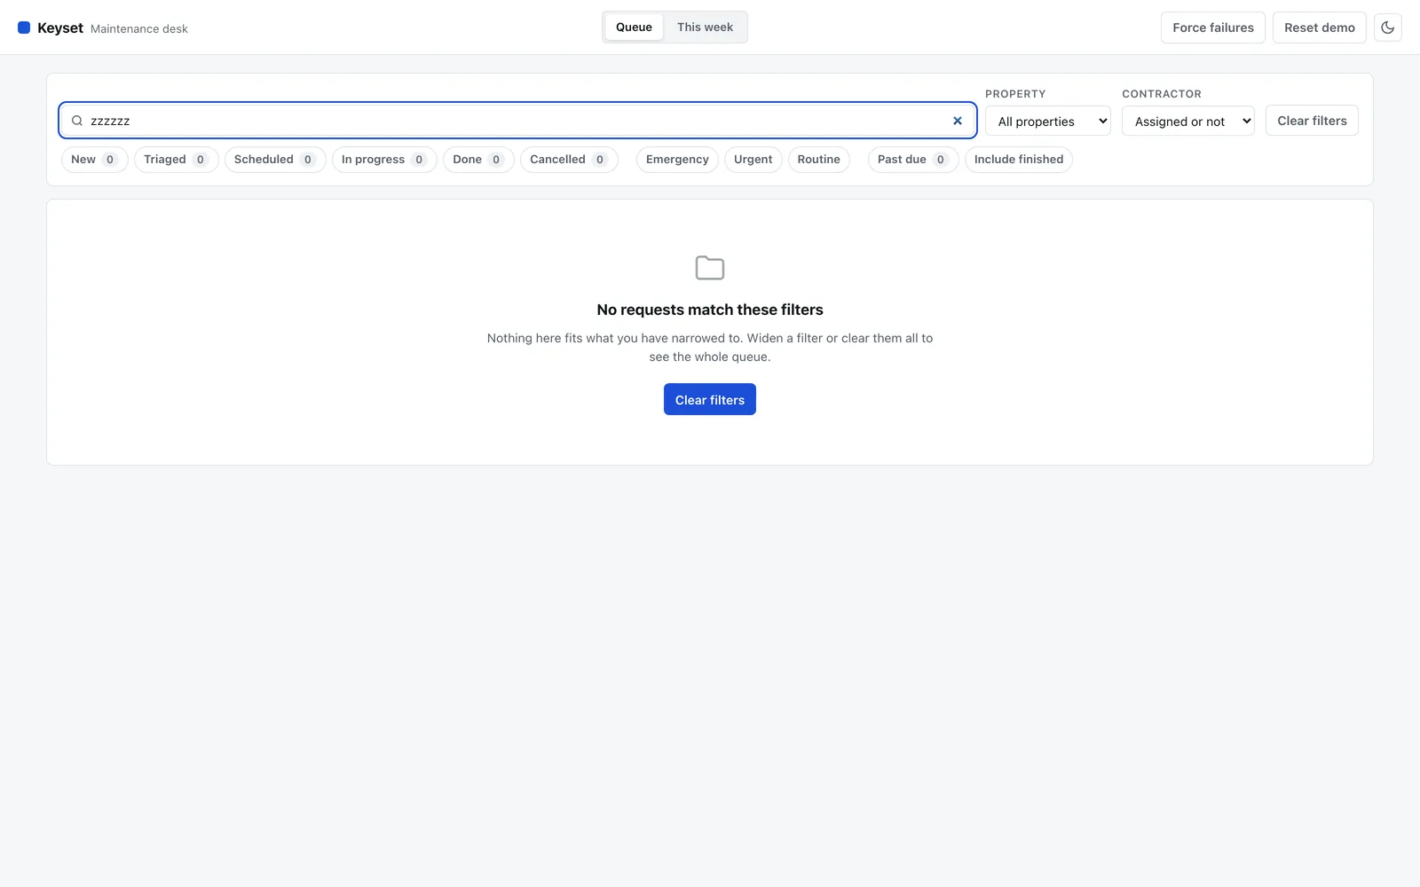
Task: Click the 'Maintenance desk' subtitle text
Action: tap(139, 28)
